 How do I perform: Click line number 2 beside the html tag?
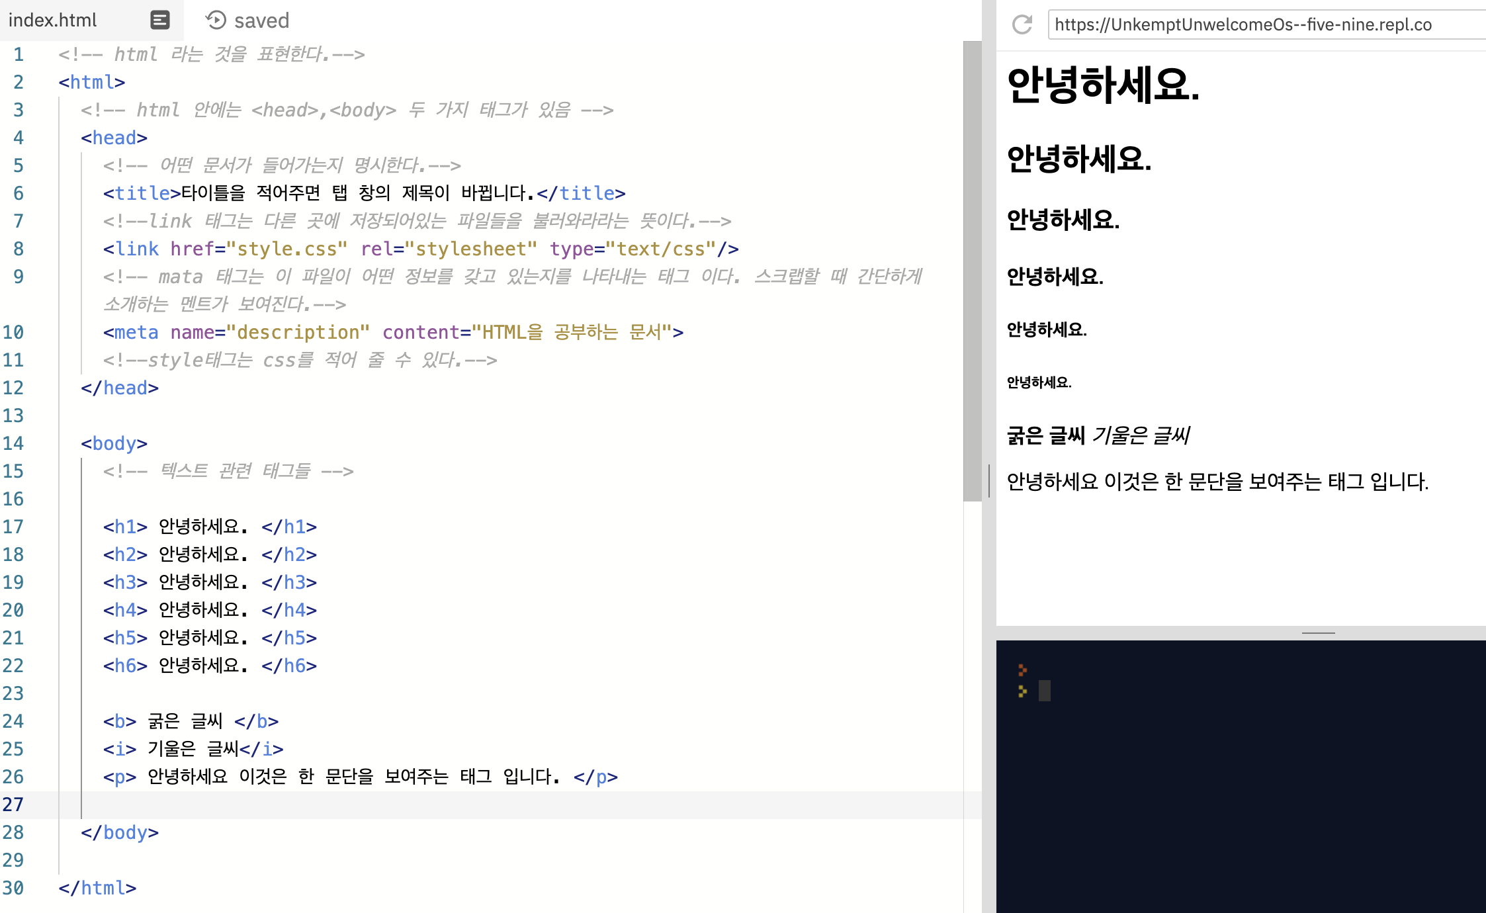19,82
